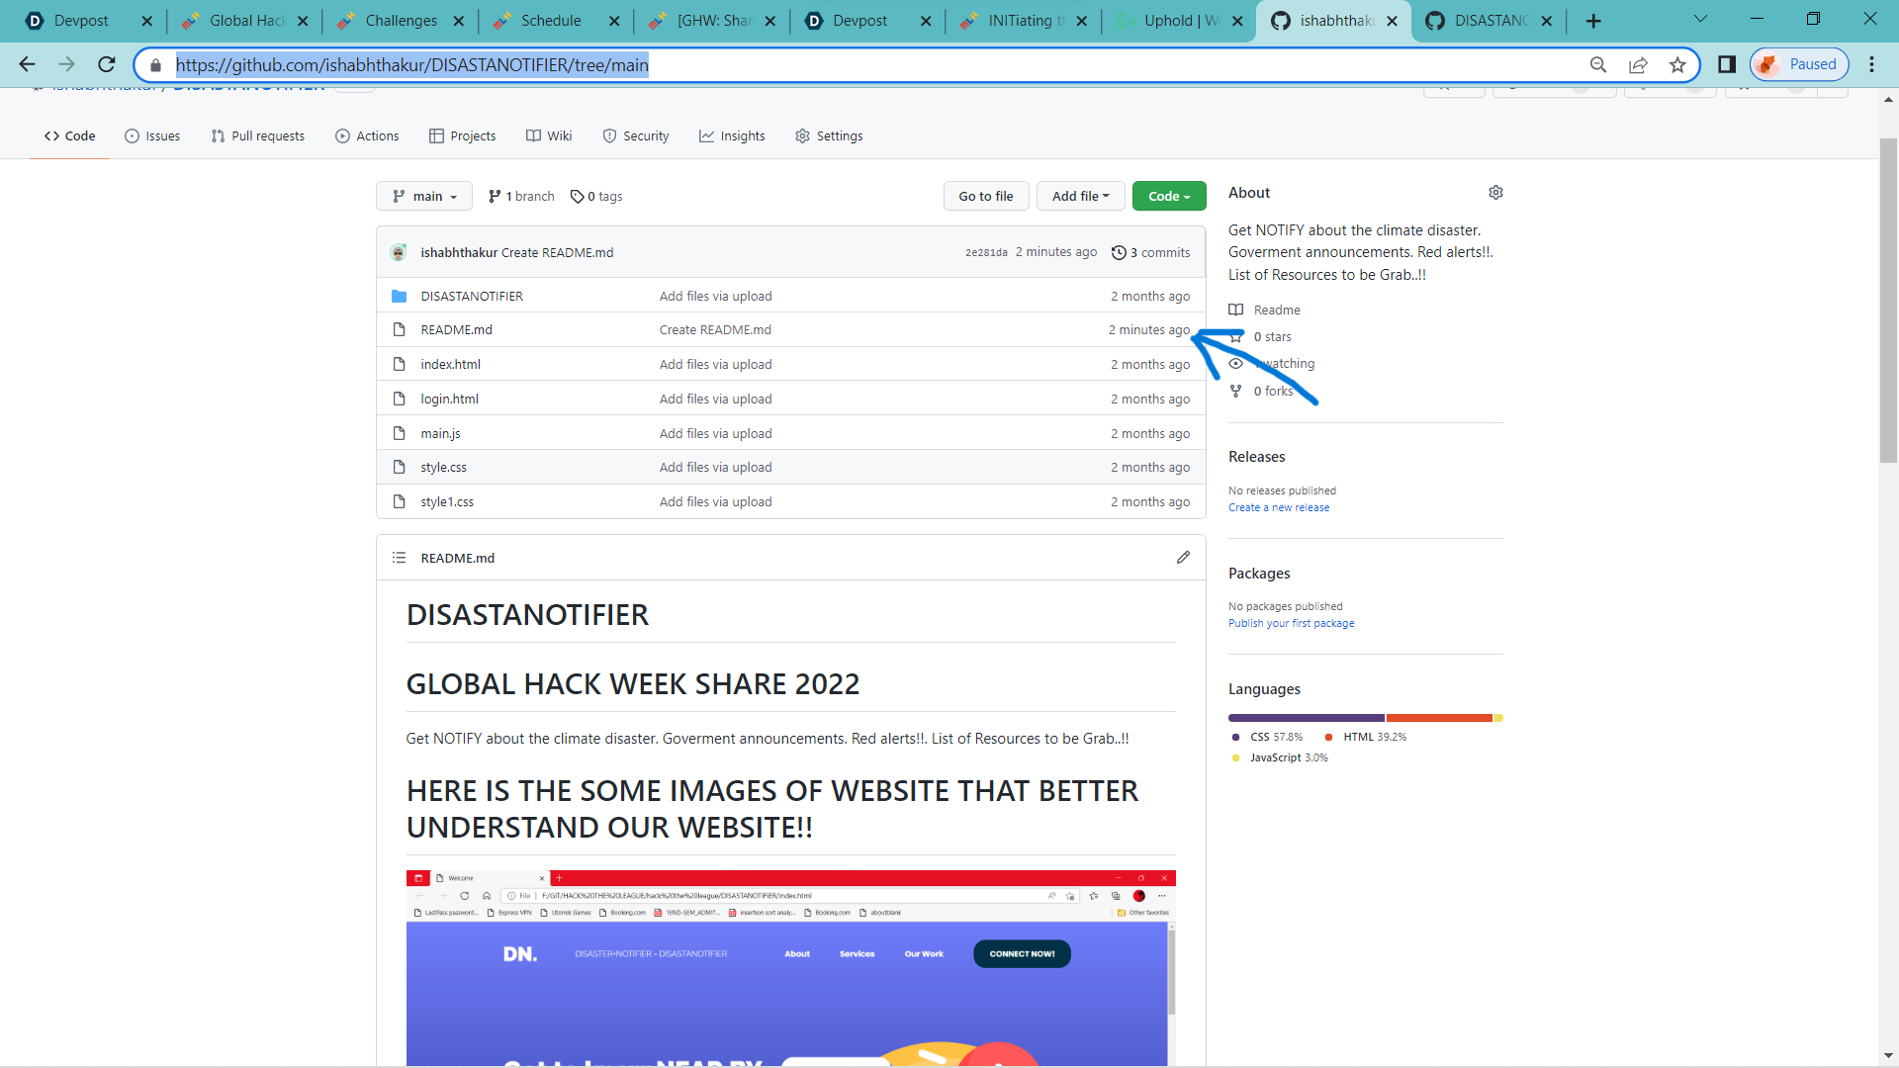Viewport: 1899px width, 1068px height.
Task: Open the website screenshot image in README
Action: pyautogui.click(x=790, y=967)
